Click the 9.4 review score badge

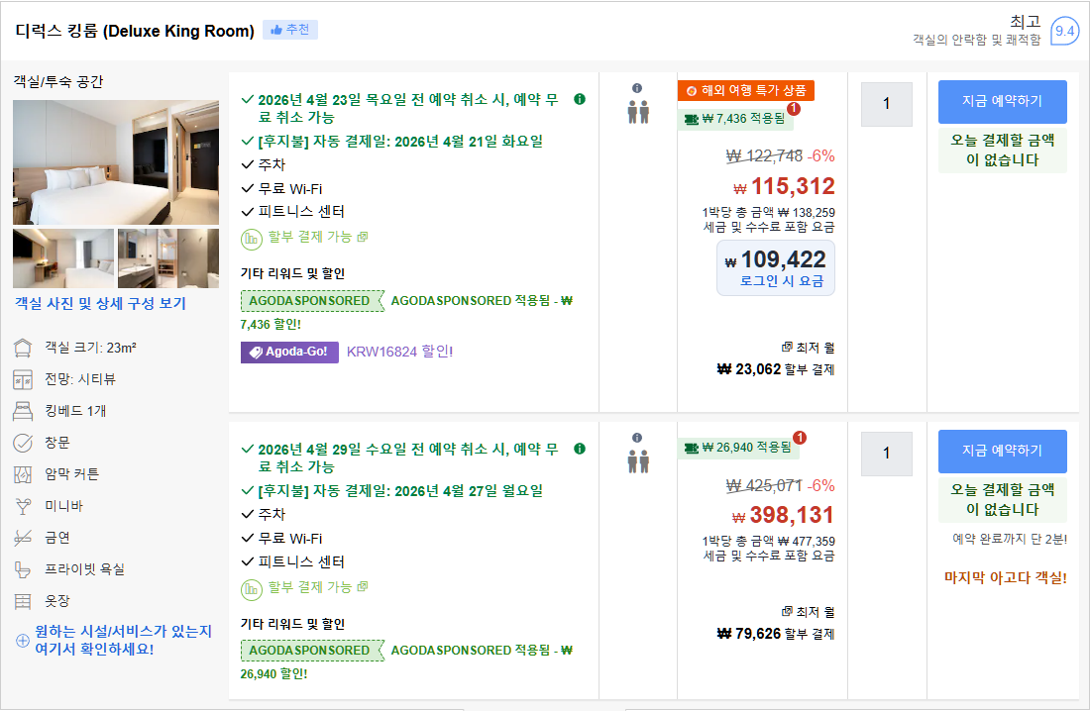(x=1065, y=31)
